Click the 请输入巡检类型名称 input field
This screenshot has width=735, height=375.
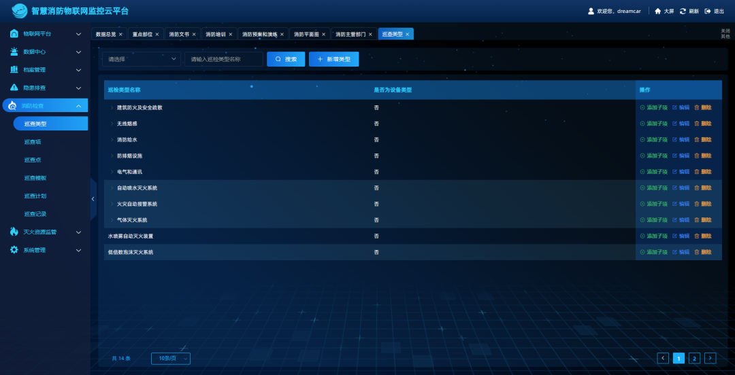(x=223, y=59)
